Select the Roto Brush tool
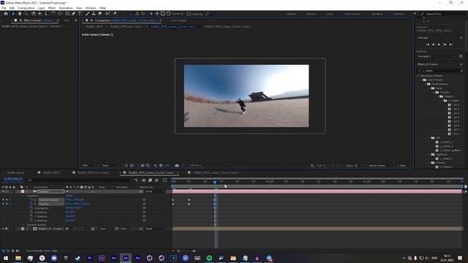The image size is (468, 263). pos(107,13)
